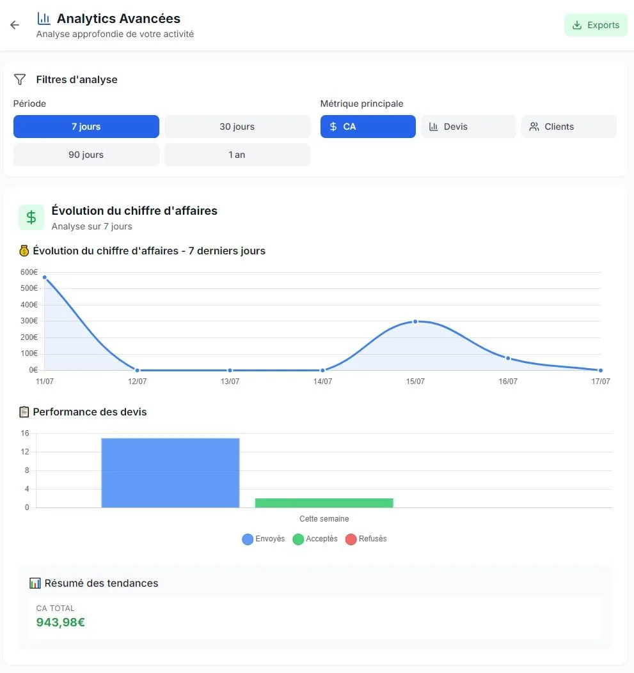This screenshot has height=673, width=634.
Task: Select the 7 jours period
Action: point(86,127)
